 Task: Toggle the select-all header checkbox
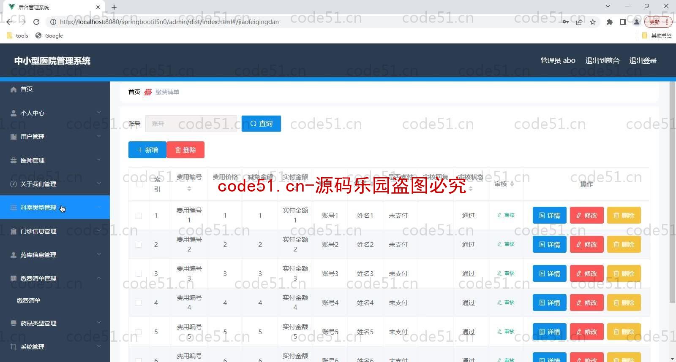click(139, 184)
